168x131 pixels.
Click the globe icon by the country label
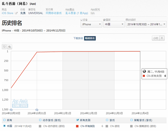104,20
